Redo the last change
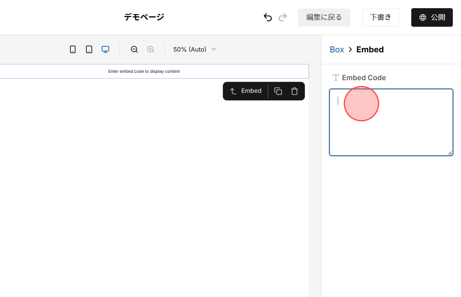This screenshot has width=461, height=297. [x=282, y=17]
